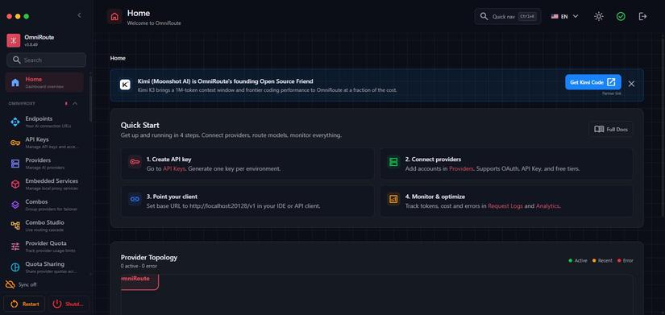Click the Embedded Services cube icon
This screenshot has width=665, height=315.
[x=15, y=184]
